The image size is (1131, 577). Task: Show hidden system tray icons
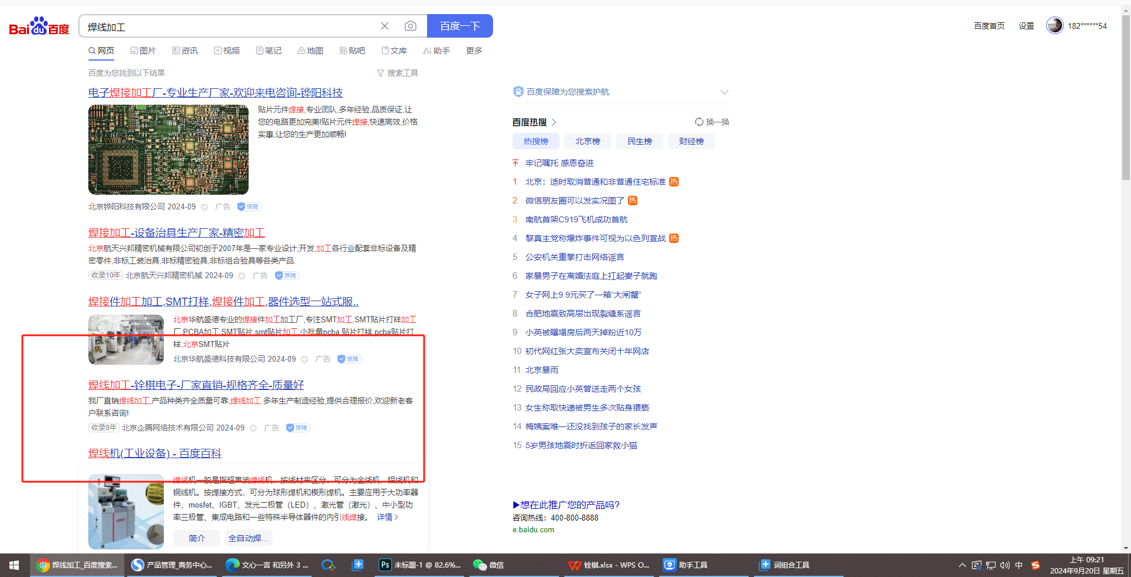tap(962, 565)
